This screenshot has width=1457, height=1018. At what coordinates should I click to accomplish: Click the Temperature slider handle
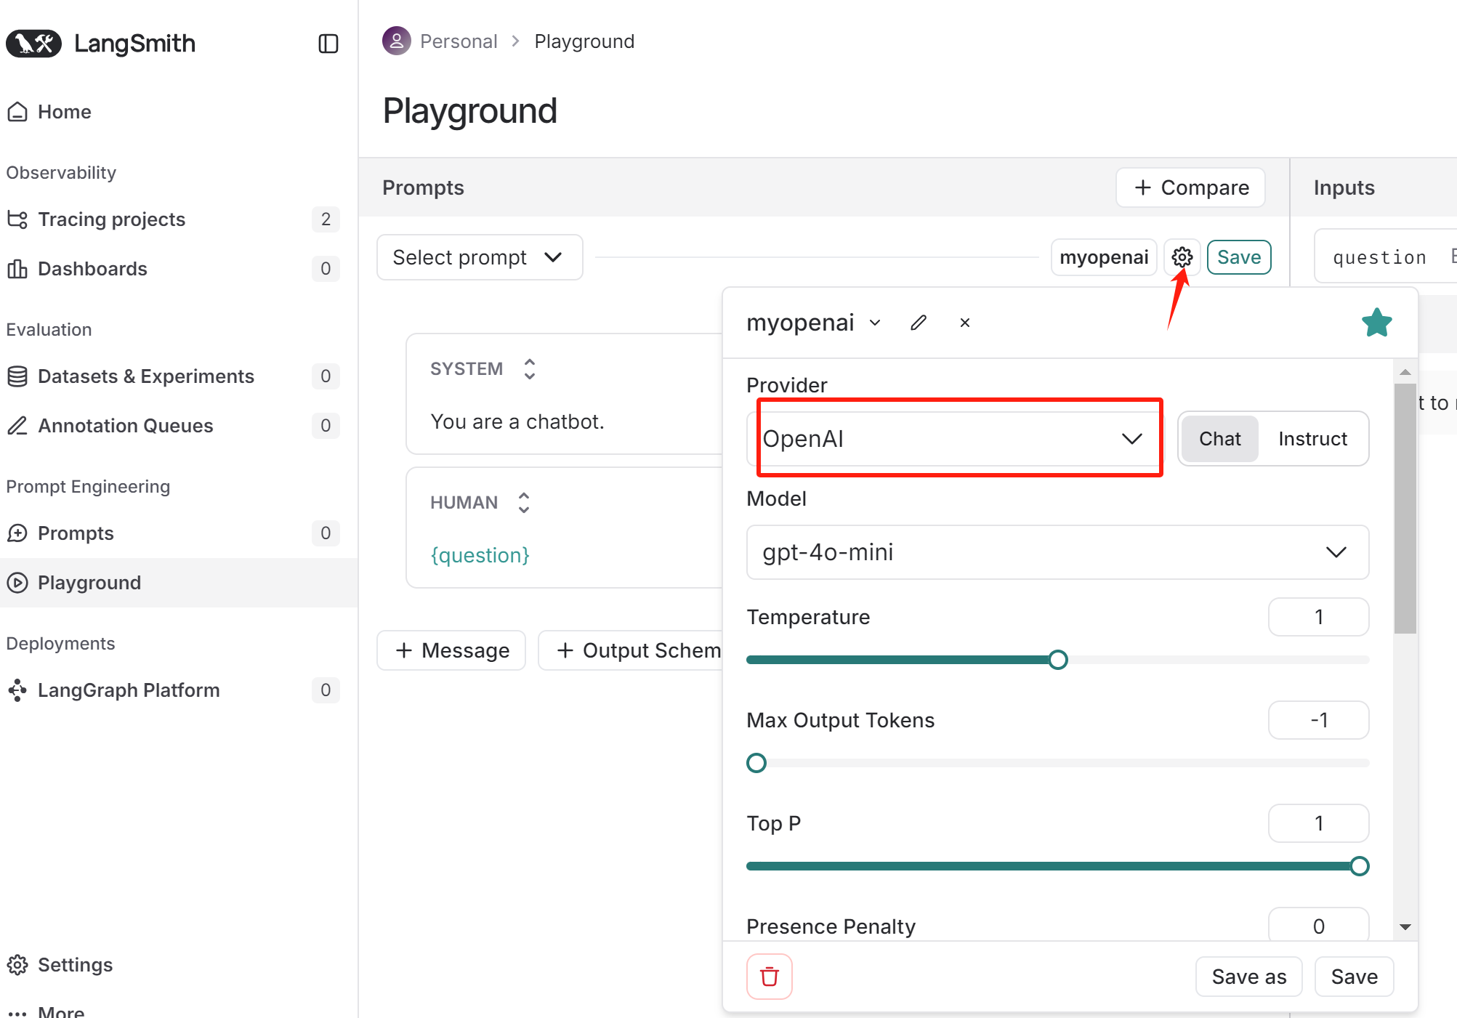click(x=1058, y=660)
